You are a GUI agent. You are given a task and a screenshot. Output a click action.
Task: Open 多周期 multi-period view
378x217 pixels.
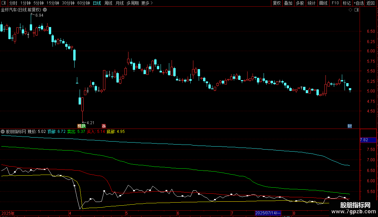pyautogui.click(x=132, y=3)
